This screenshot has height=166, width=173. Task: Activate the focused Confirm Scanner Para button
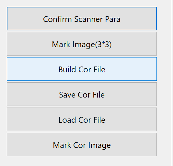click(x=82, y=18)
